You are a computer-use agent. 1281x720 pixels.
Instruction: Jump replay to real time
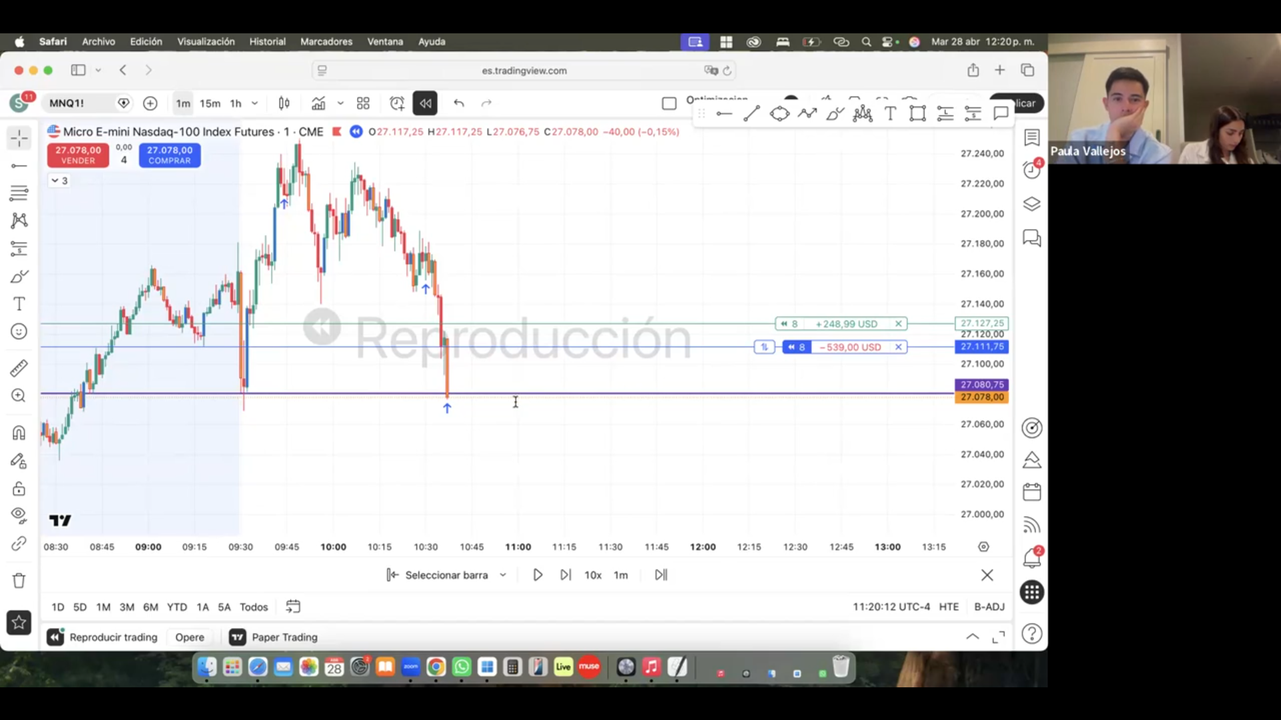[661, 575]
